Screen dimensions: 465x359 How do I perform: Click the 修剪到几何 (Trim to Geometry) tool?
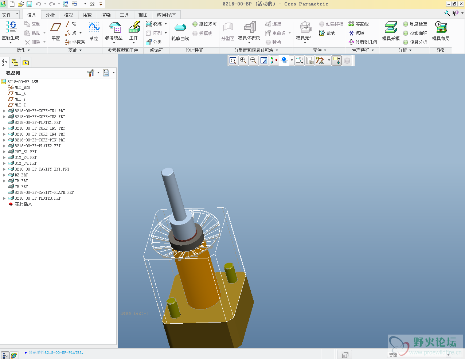pos(363,42)
